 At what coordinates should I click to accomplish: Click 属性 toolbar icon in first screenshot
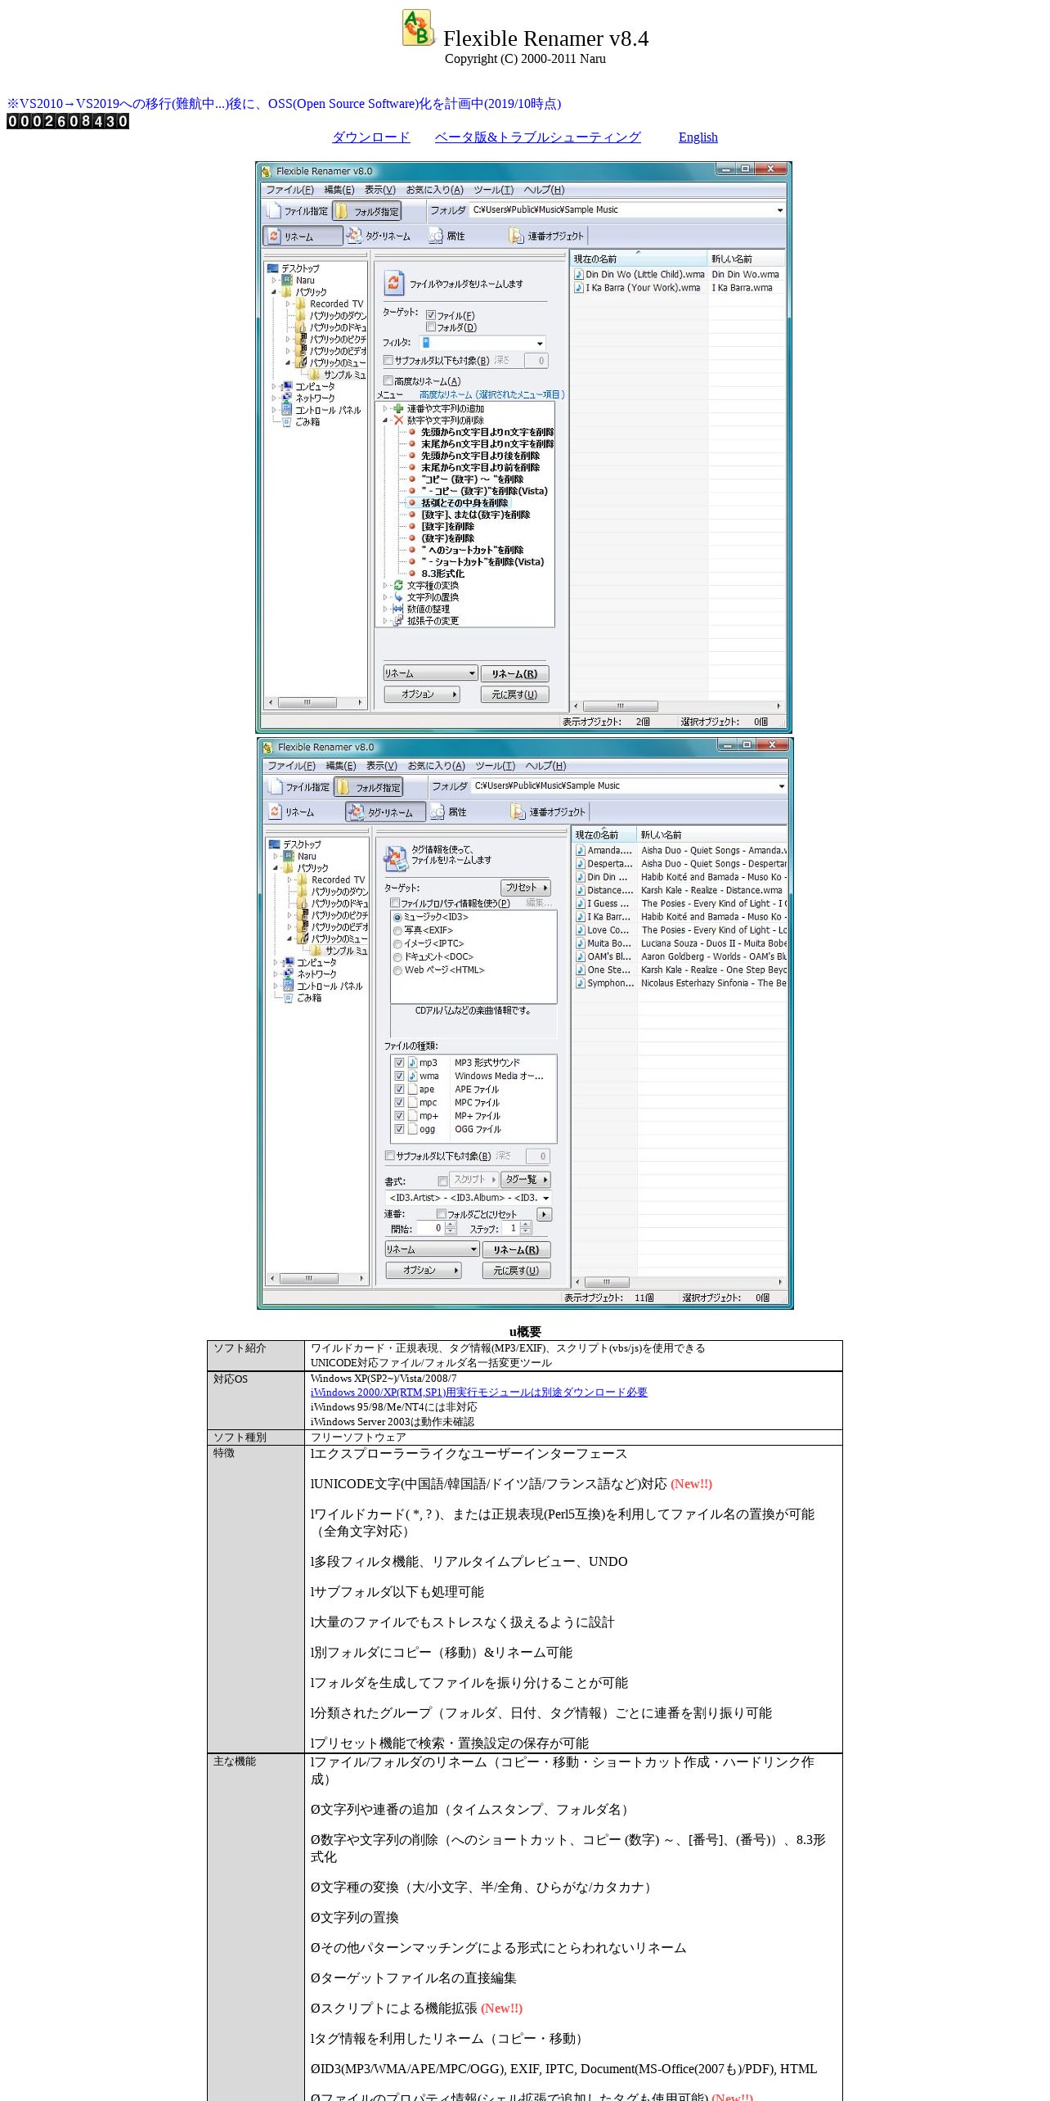pyautogui.click(x=436, y=236)
